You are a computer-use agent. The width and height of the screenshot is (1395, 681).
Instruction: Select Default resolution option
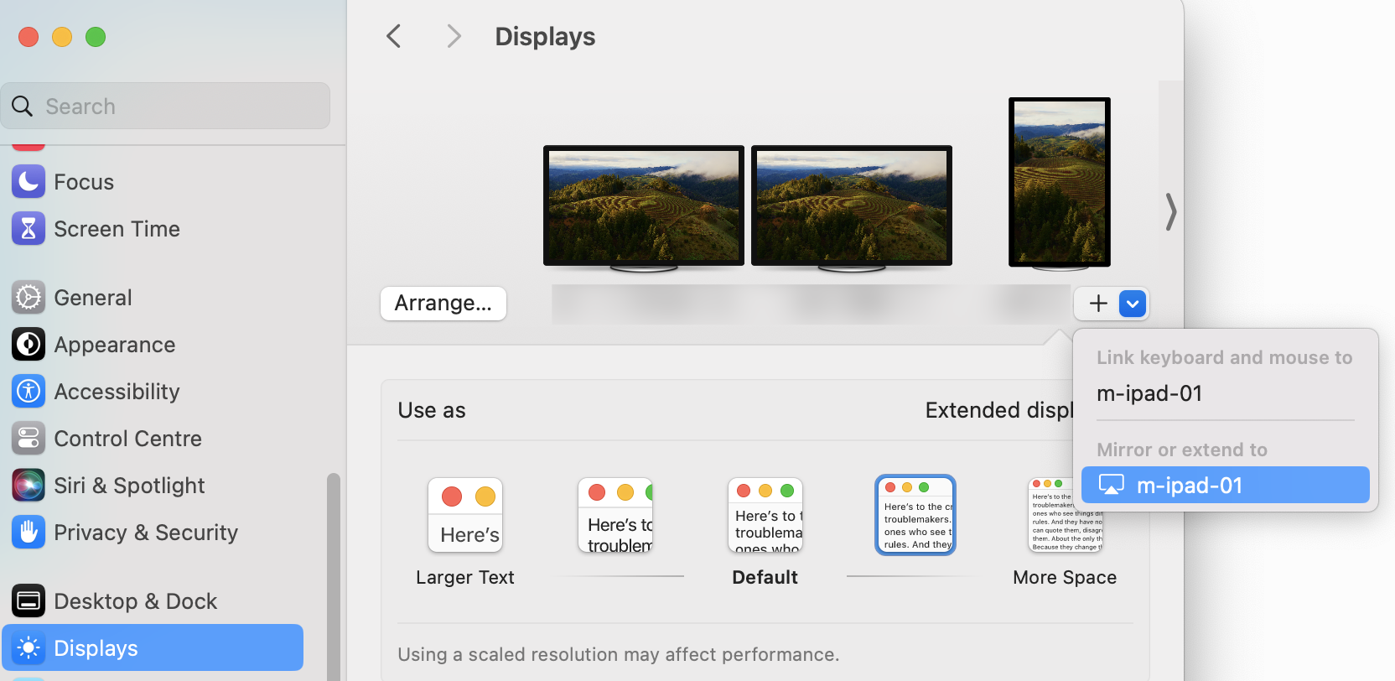point(765,516)
